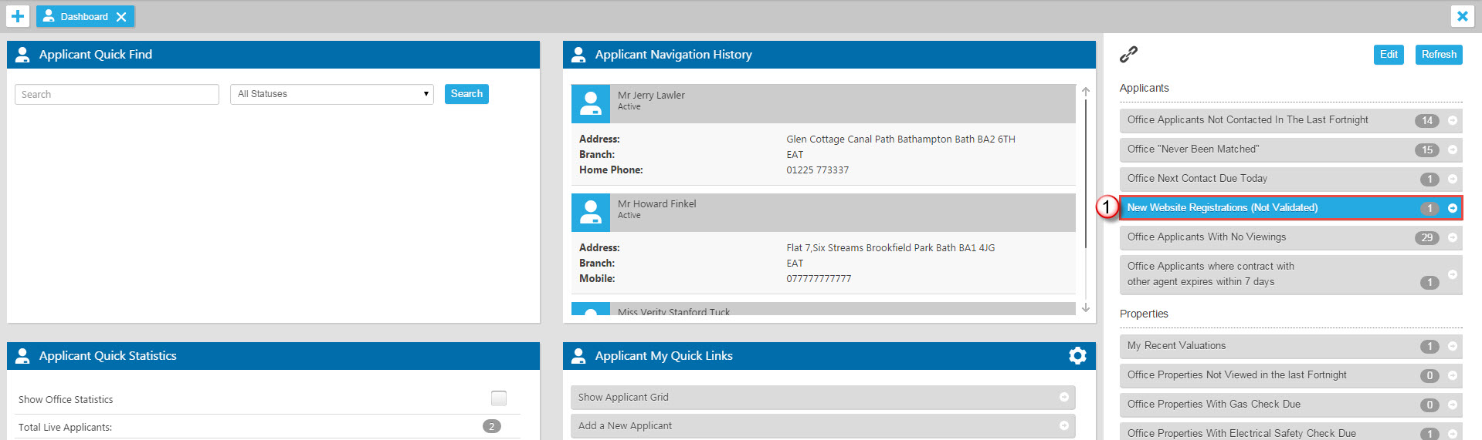Click arrow icon on Show Applicant Grid
This screenshot has height=440, width=1482.
pos(1063,397)
